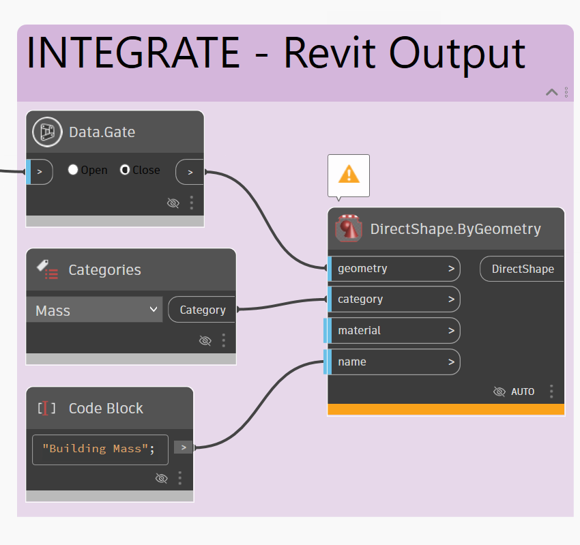Select the Close radio button
Image resolution: width=580 pixels, height=545 pixels.
point(125,170)
